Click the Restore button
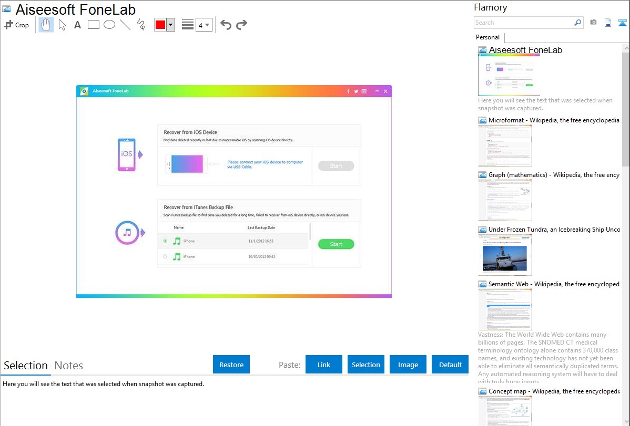The height and width of the screenshot is (426, 630). [231, 365]
